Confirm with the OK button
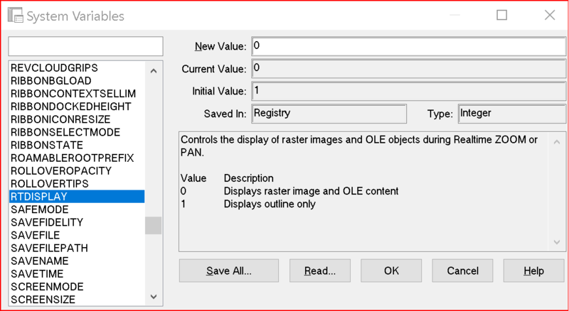The image size is (569, 311). pyautogui.click(x=391, y=271)
